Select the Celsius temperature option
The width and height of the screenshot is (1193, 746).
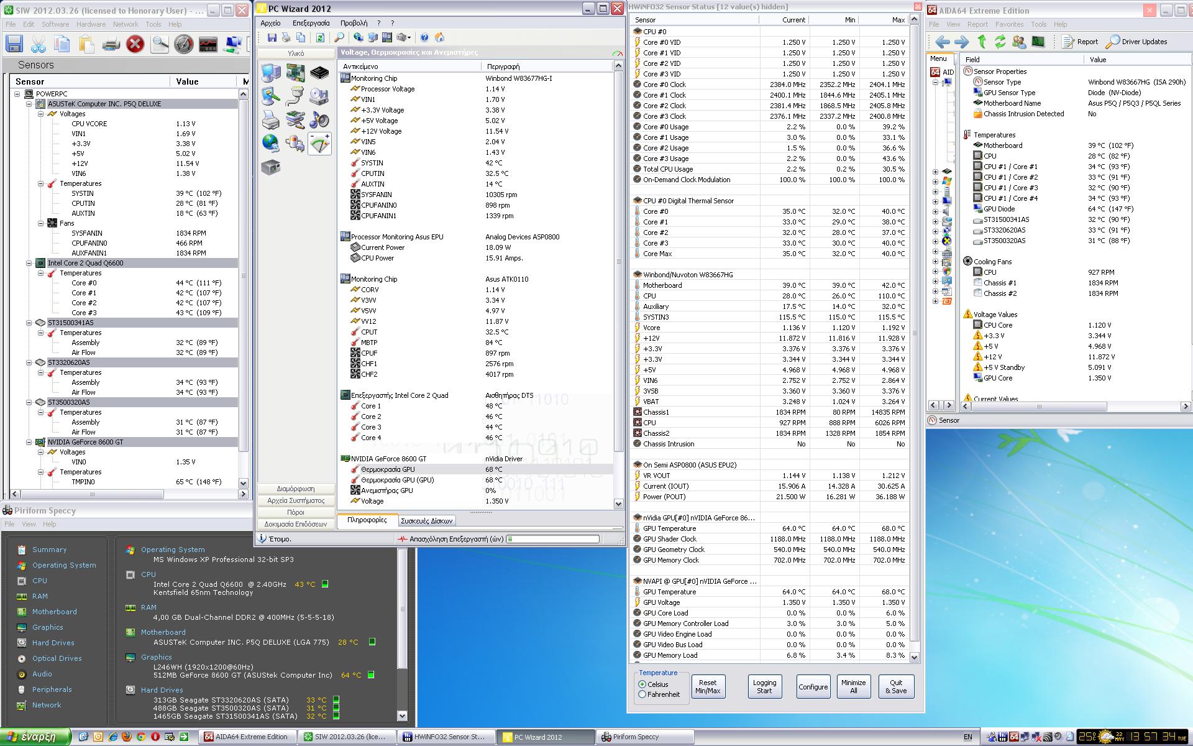654,684
